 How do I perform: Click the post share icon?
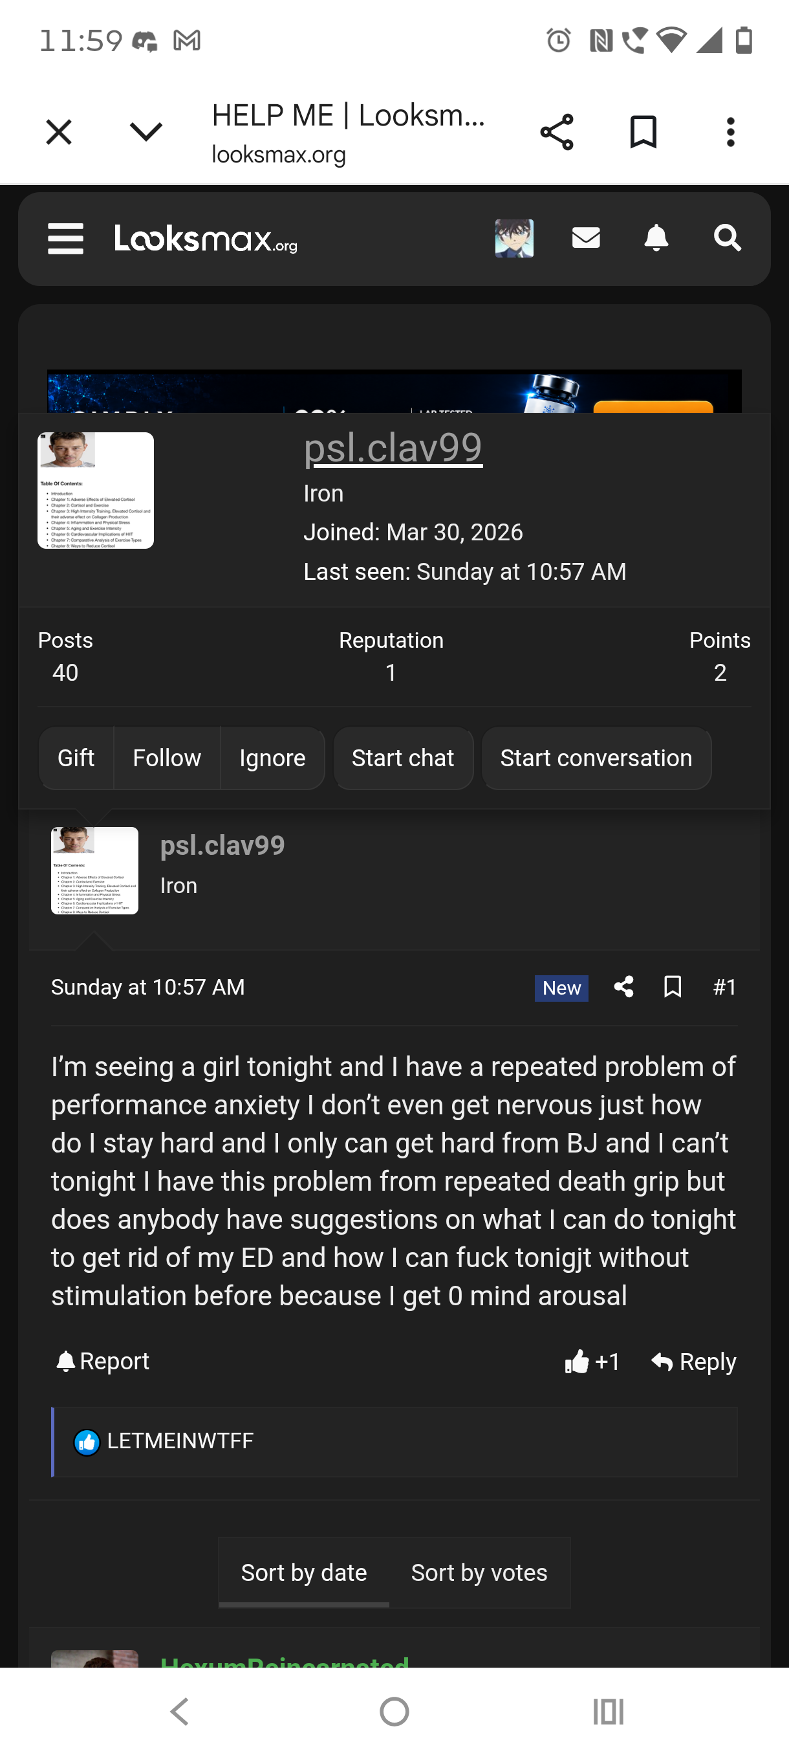(623, 986)
